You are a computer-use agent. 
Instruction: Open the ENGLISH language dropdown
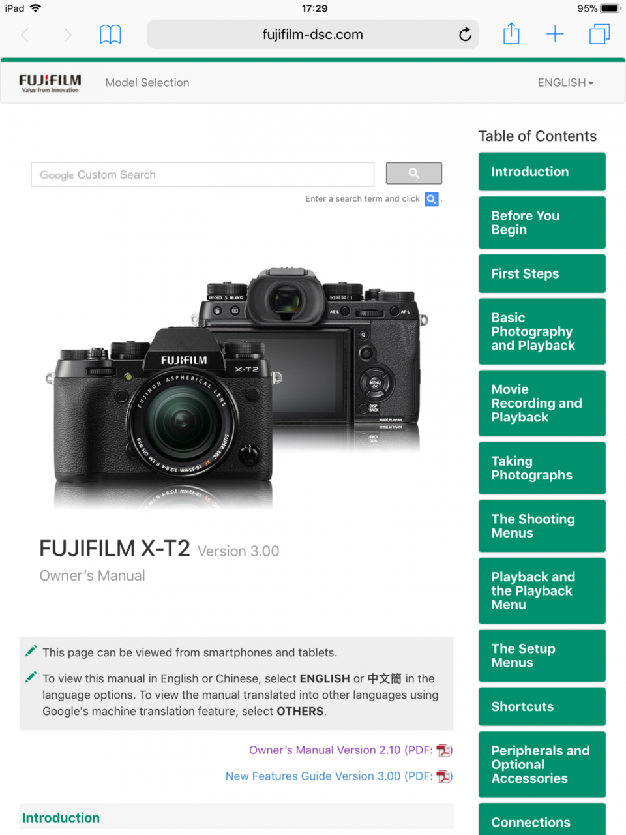pos(565,83)
